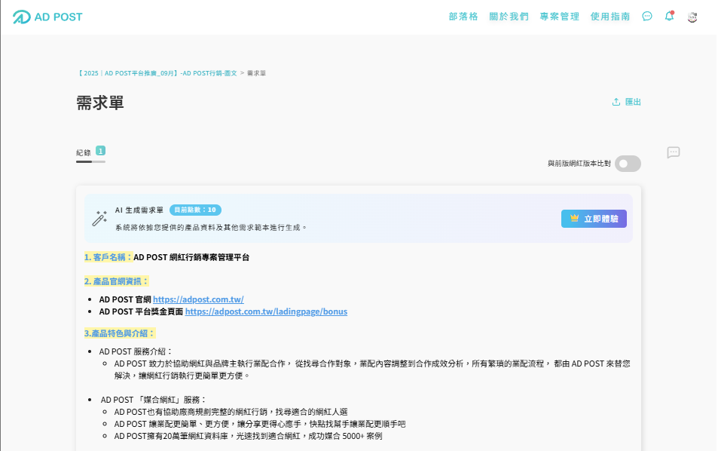The height and width of the screenshot is (451, 718).
Task: Open the 使用指南 menu item
Action: (x=610, y=17)
